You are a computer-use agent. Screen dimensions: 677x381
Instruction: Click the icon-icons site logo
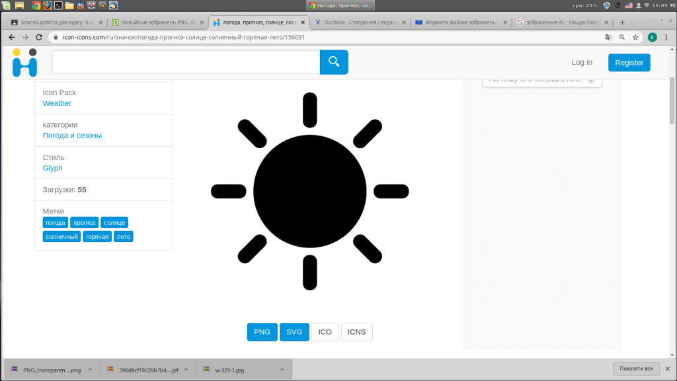click(24, 62)
